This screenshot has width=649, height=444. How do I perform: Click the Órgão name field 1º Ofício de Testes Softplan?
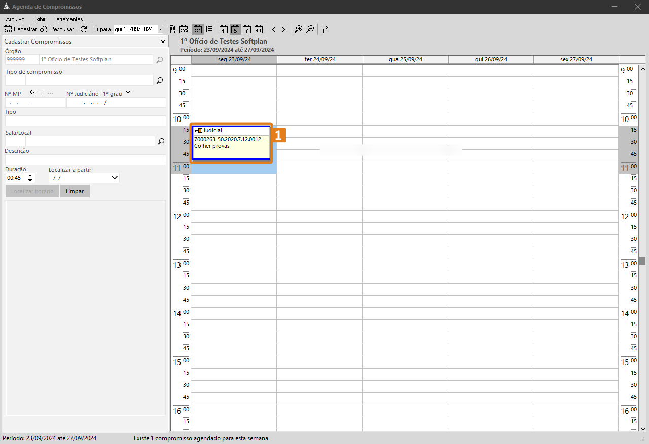[96, 60]
